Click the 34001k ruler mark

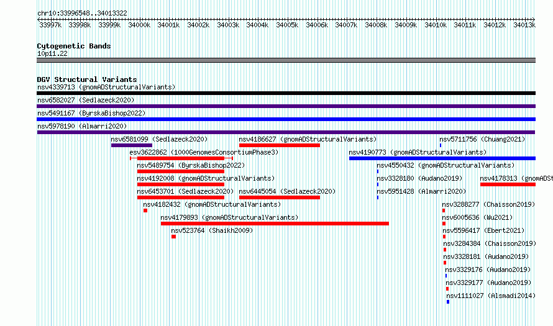click(168, 25)
